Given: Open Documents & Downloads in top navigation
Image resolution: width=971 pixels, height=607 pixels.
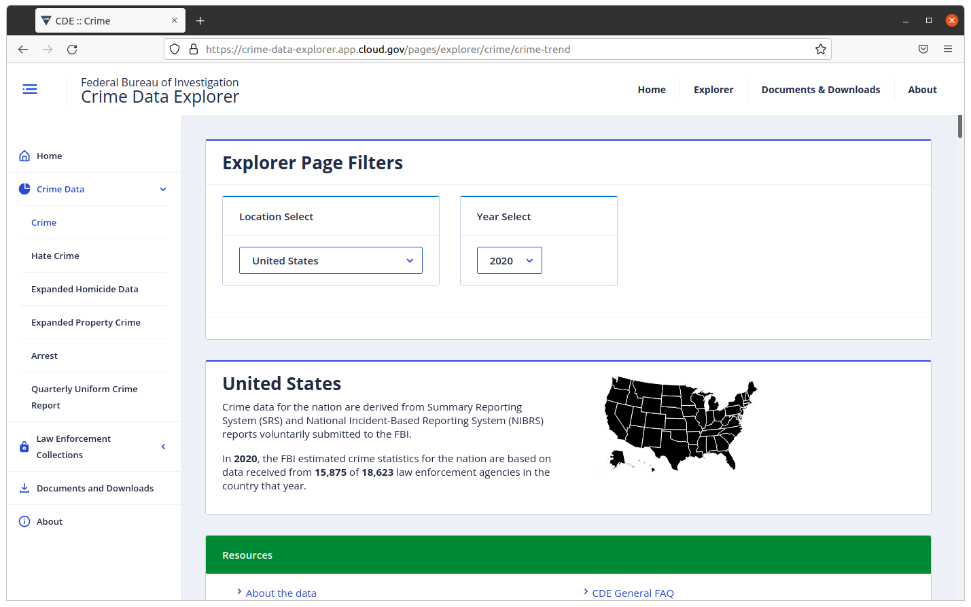Looking at the screenshot, I should point(821,90).
